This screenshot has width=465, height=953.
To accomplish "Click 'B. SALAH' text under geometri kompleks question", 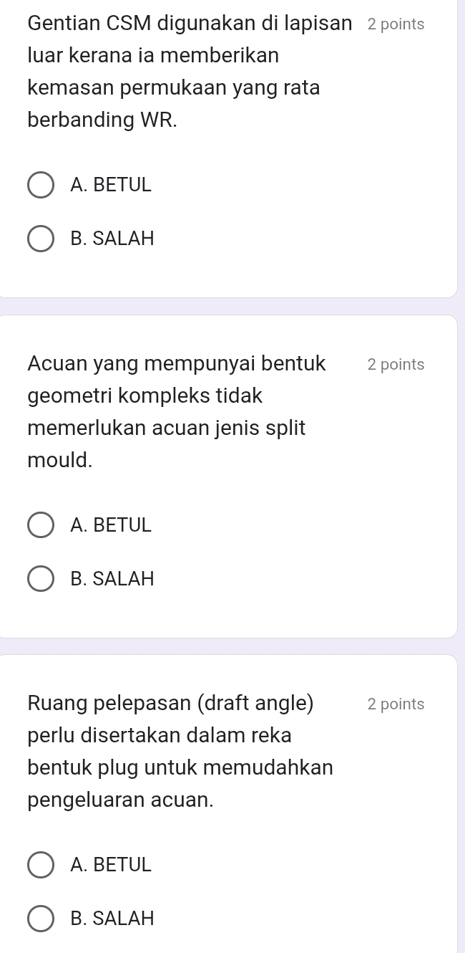I will pos(113,578).
